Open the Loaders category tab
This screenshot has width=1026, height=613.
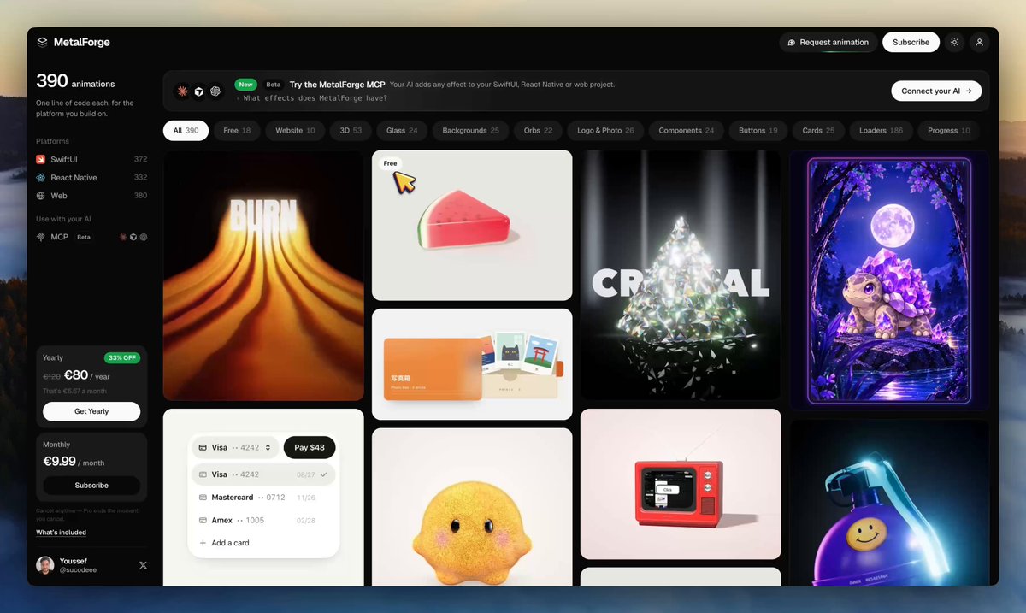[x=881, y=131]
